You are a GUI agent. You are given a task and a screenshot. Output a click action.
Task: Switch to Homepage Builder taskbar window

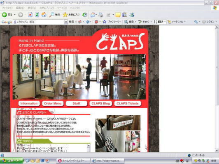click(x=73, y=161)
